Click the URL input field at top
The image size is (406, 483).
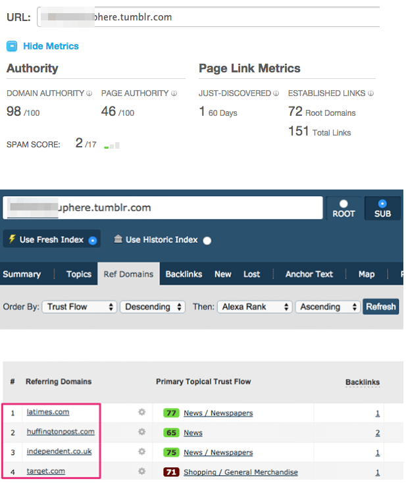208,17
